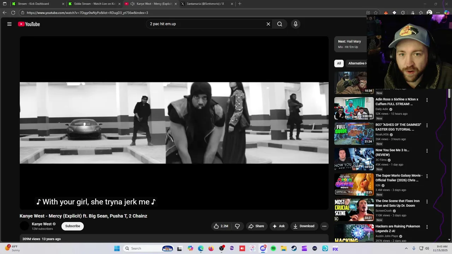The image size is (452, 254).
Task: Click the taskbar Search box
Action: [148, 248]
